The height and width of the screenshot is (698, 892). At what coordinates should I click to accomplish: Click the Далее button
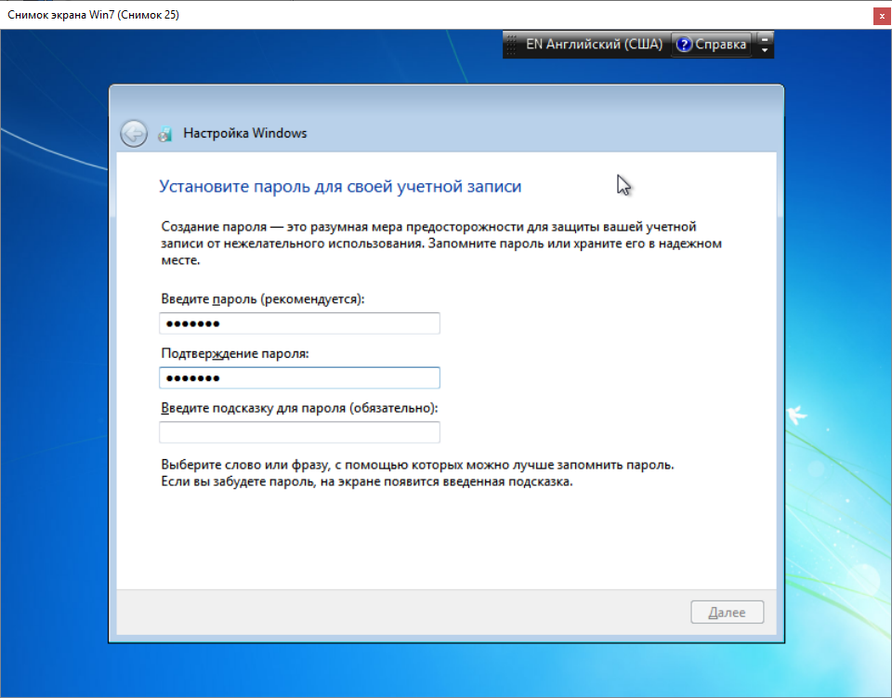pos(727,612)
